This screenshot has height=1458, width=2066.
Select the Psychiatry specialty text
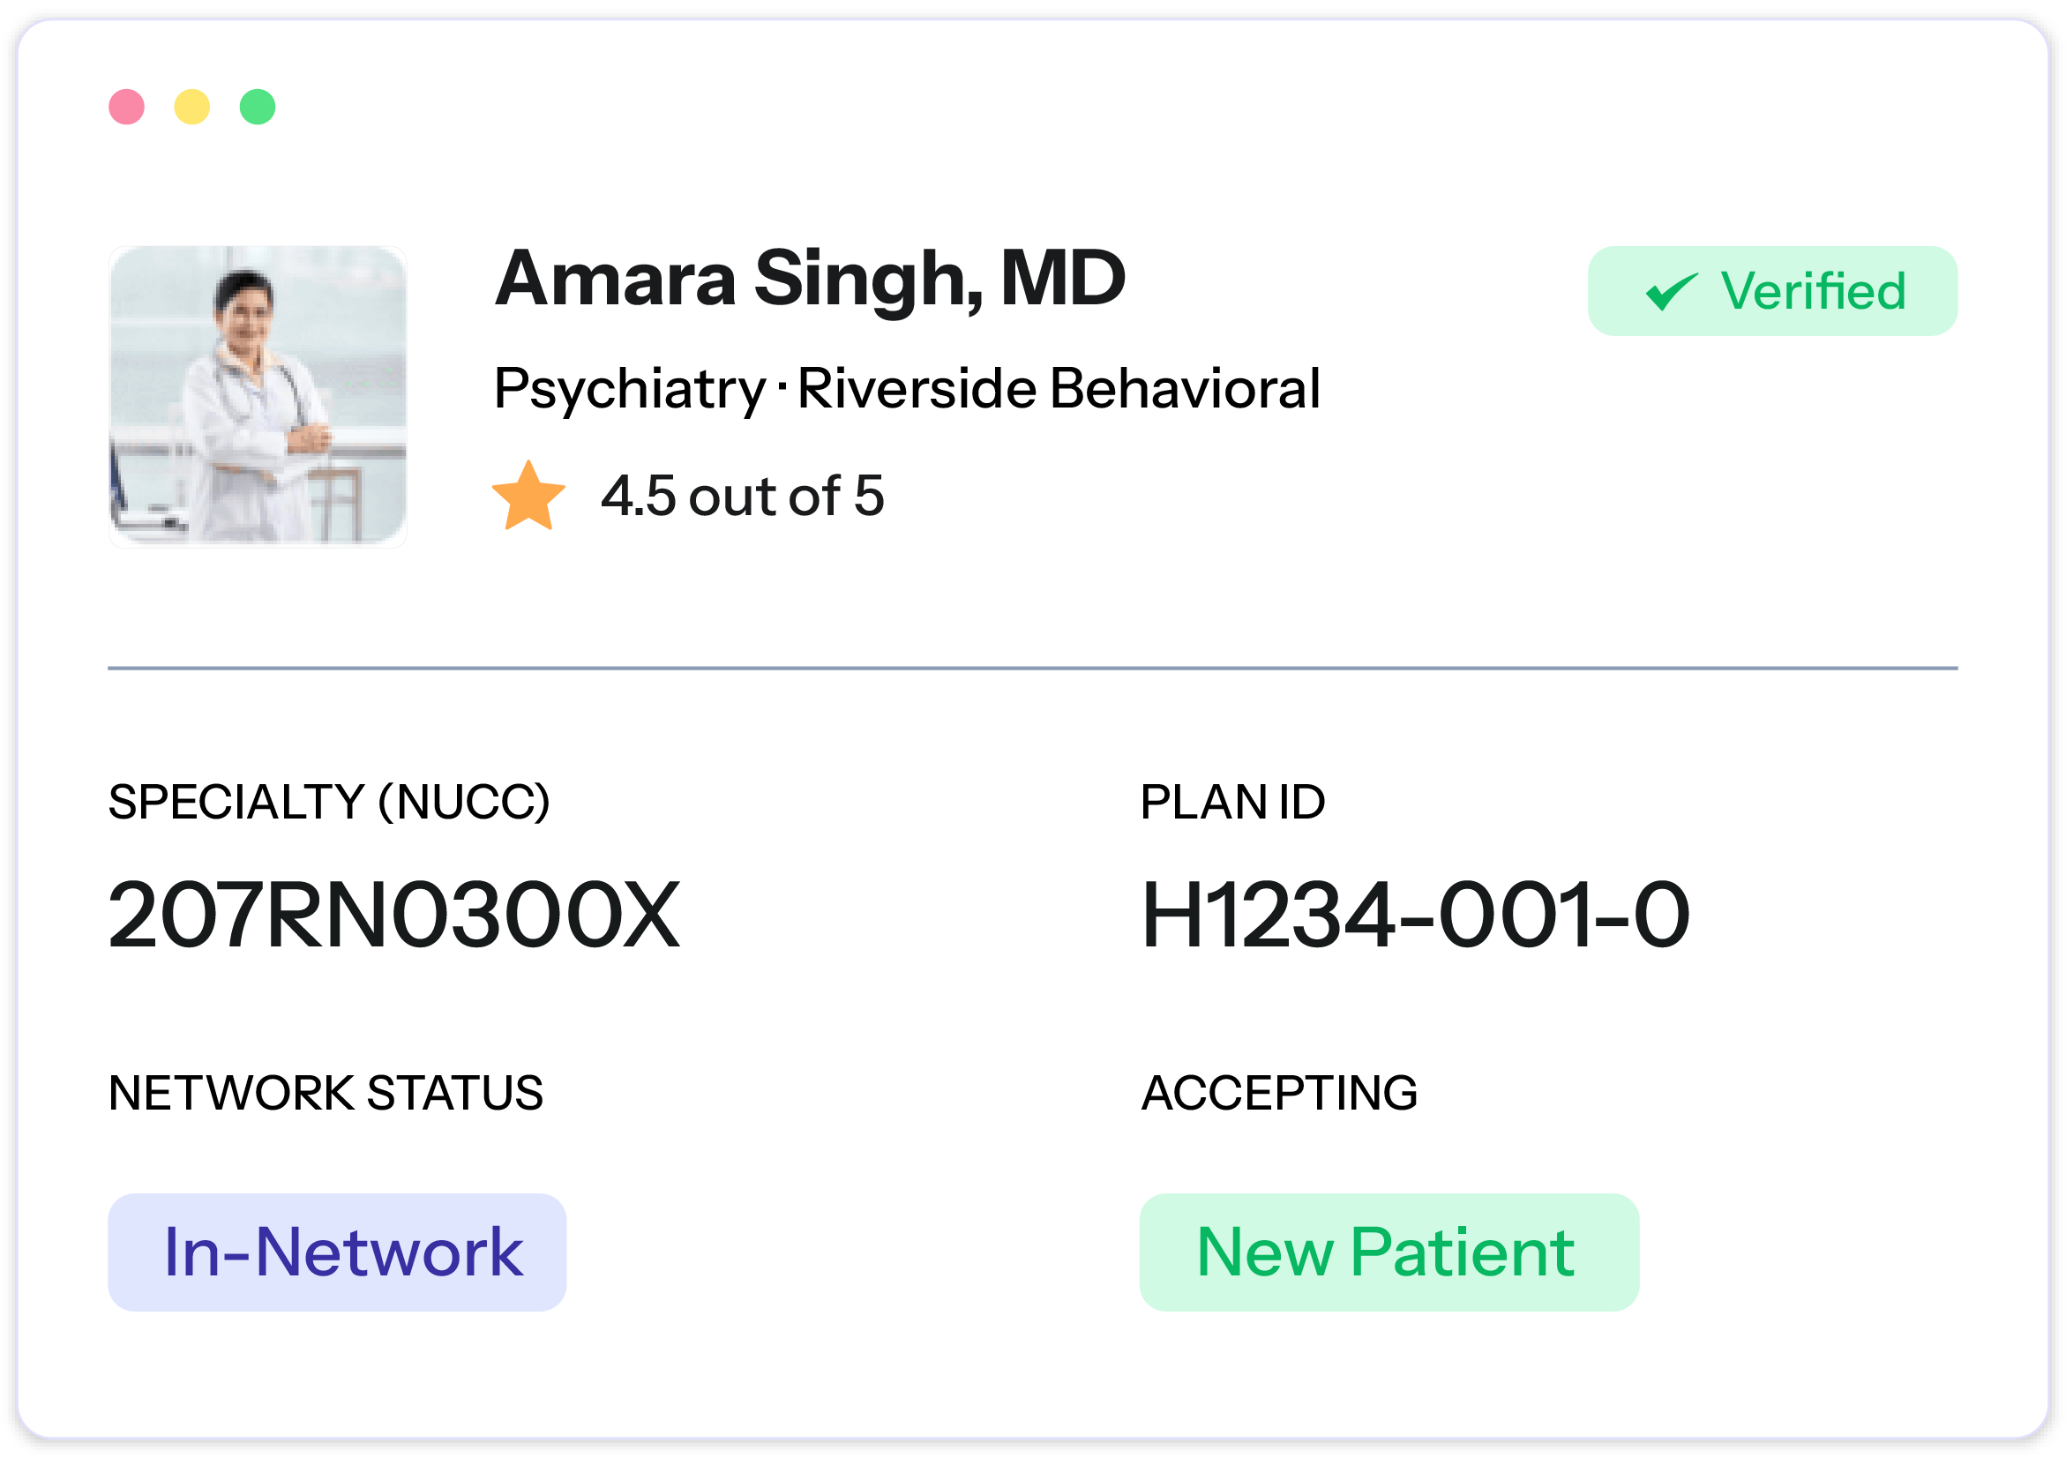629,389
